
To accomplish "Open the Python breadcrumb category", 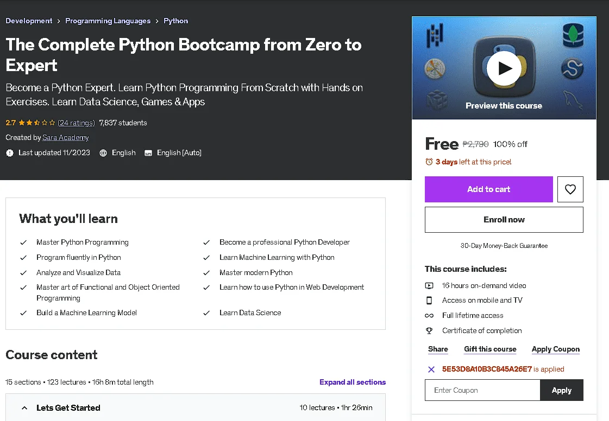I will click(175, 21).
